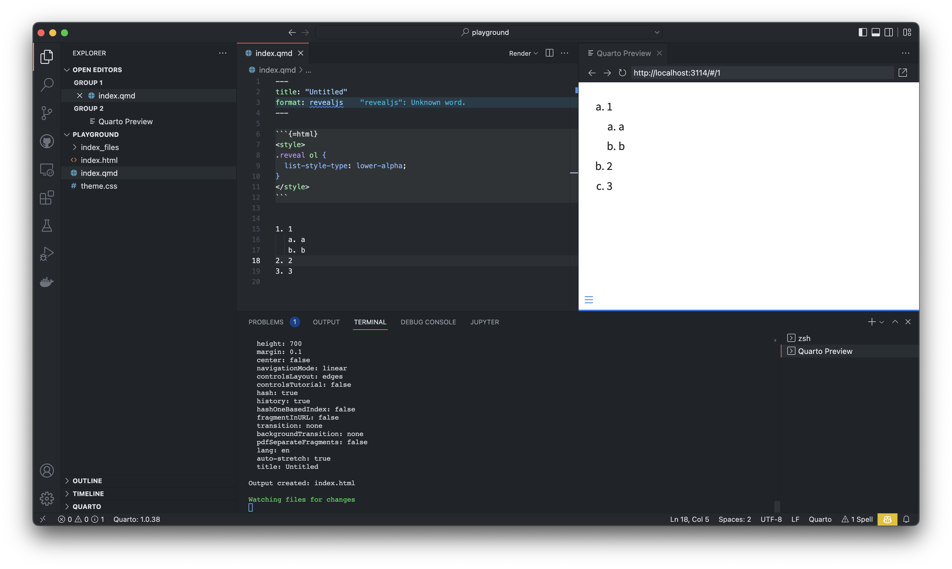Open the Accounts menu icon
The image size is (952, 569).
click(47, 471)
